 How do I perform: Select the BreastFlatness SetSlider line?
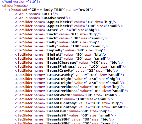pyautogui.click(x=71, y=67)
